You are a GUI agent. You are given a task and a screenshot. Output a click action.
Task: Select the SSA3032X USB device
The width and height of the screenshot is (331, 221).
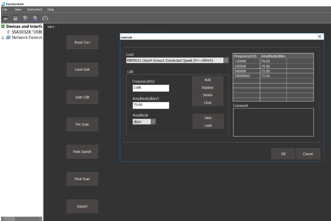tap(27, 32)
